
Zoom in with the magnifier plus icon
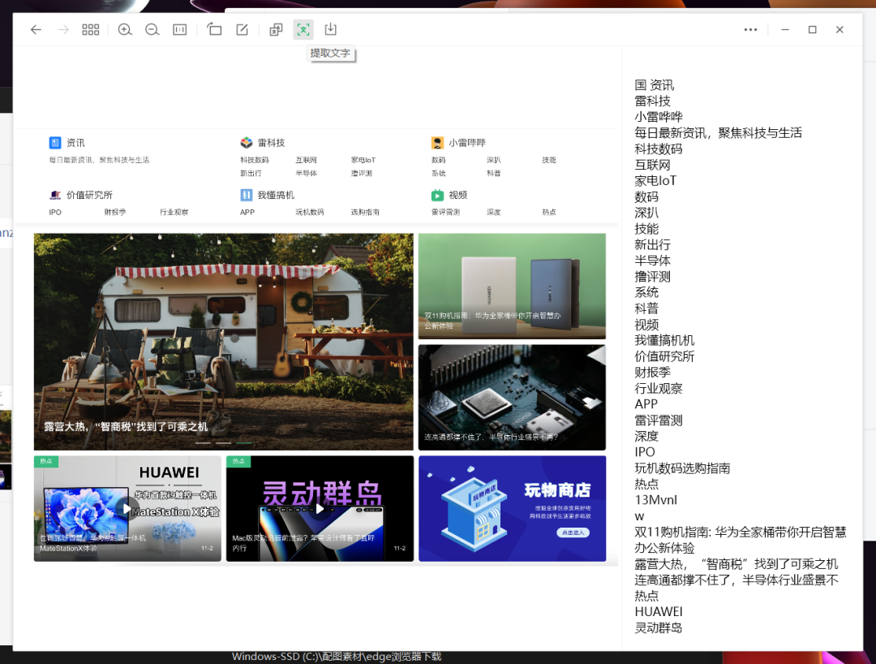tap(125, 30)
